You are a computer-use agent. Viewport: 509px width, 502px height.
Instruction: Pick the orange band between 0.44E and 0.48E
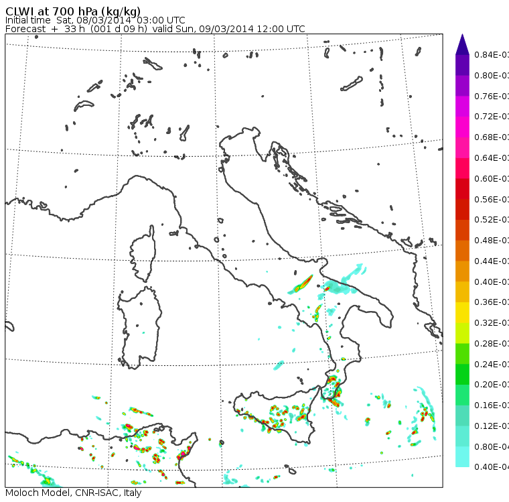coord(462,251)
